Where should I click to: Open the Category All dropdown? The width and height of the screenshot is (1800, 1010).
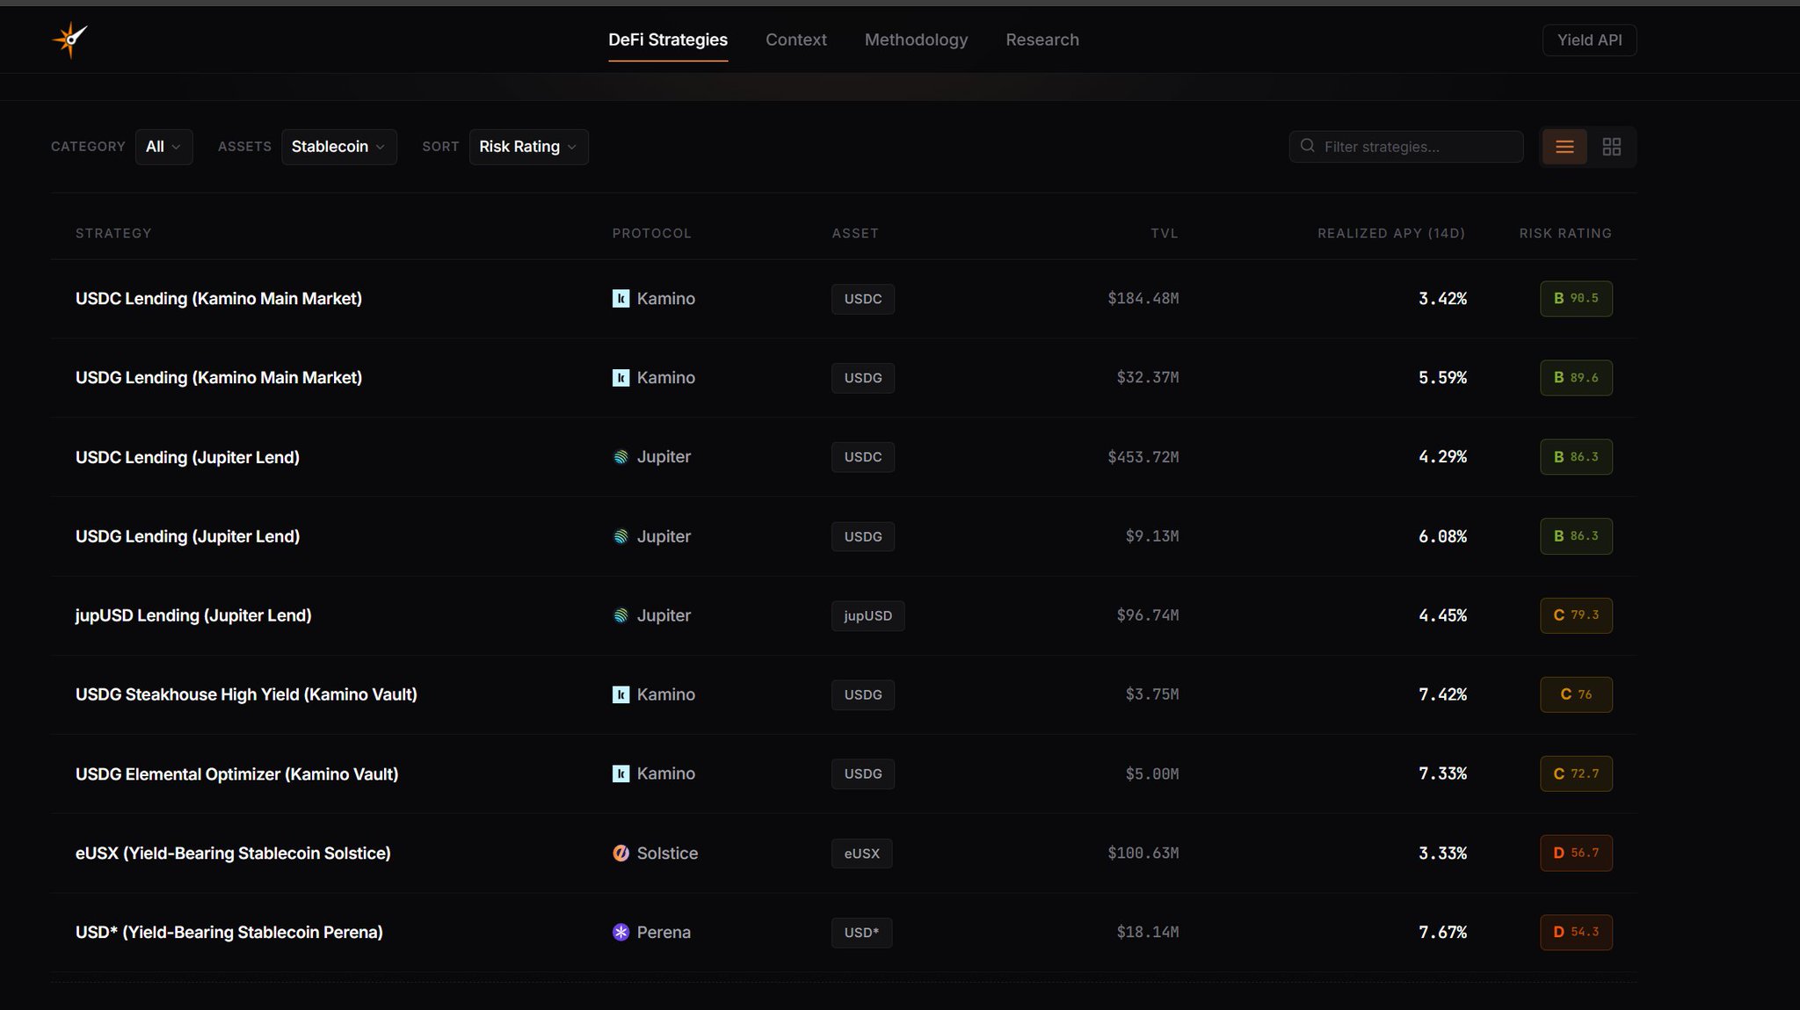click(163, 147)
